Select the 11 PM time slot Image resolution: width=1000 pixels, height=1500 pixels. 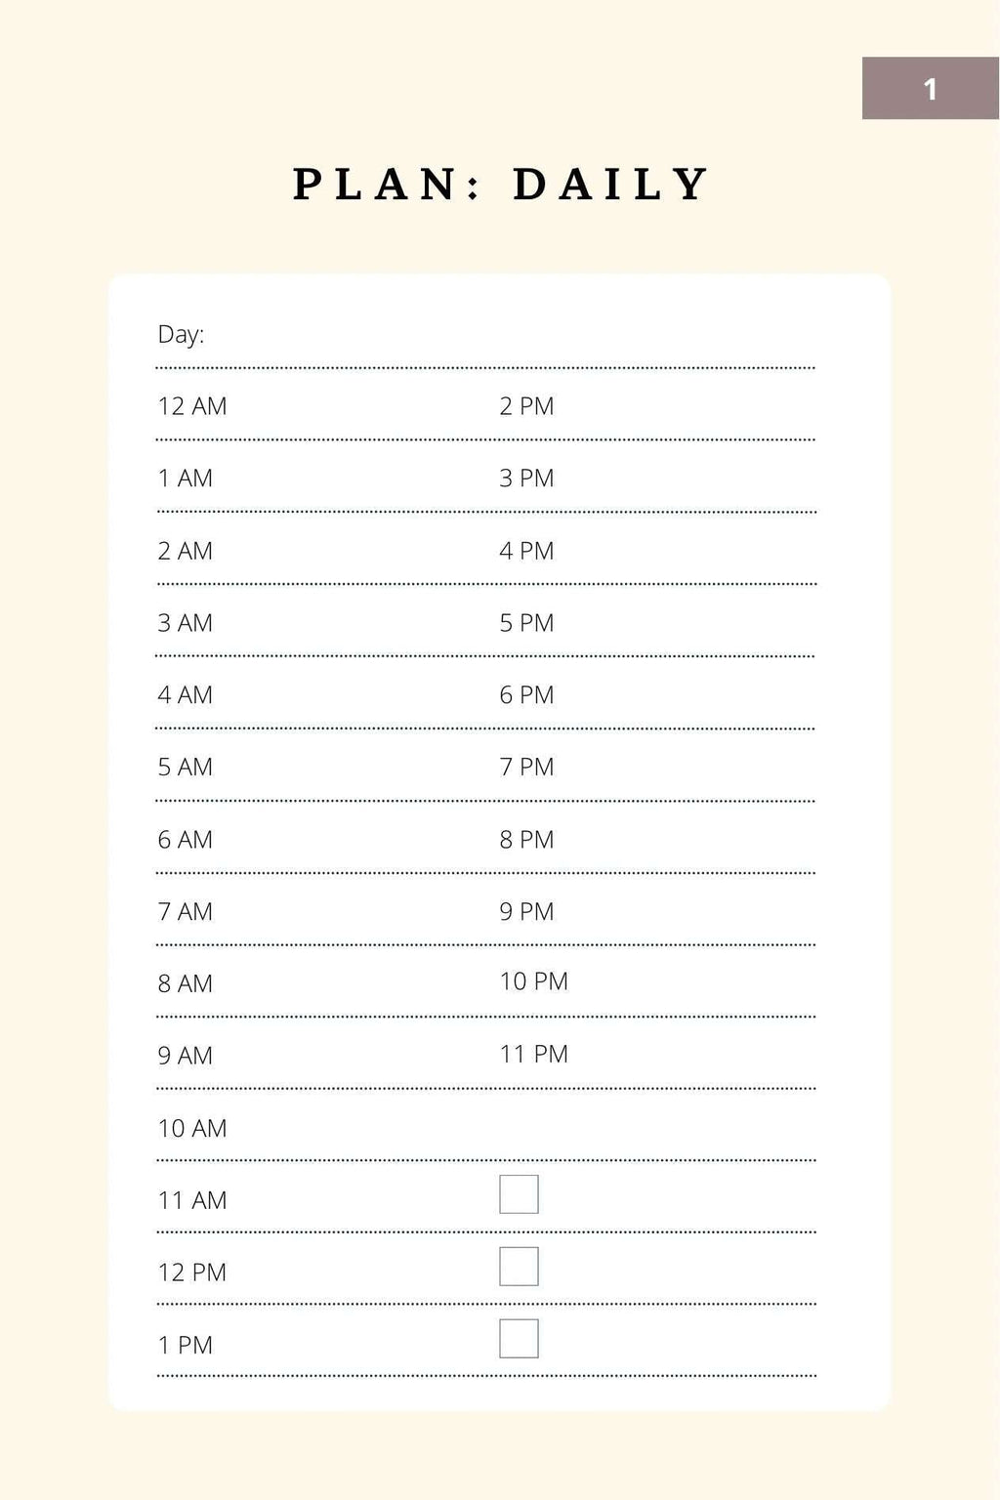(534, 1054)
